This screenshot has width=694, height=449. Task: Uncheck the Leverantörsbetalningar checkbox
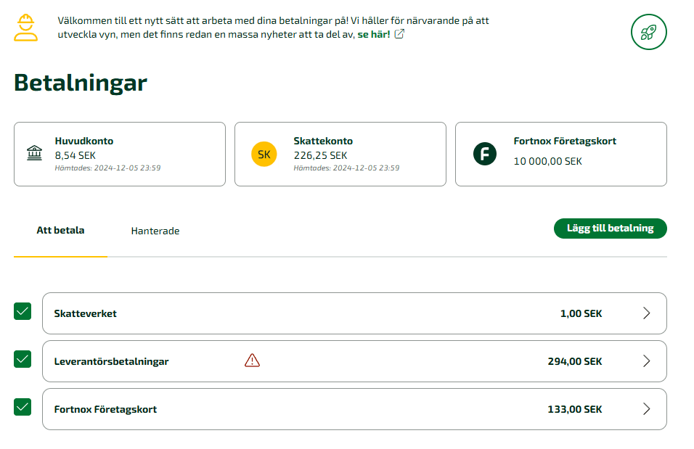point(23,359)
